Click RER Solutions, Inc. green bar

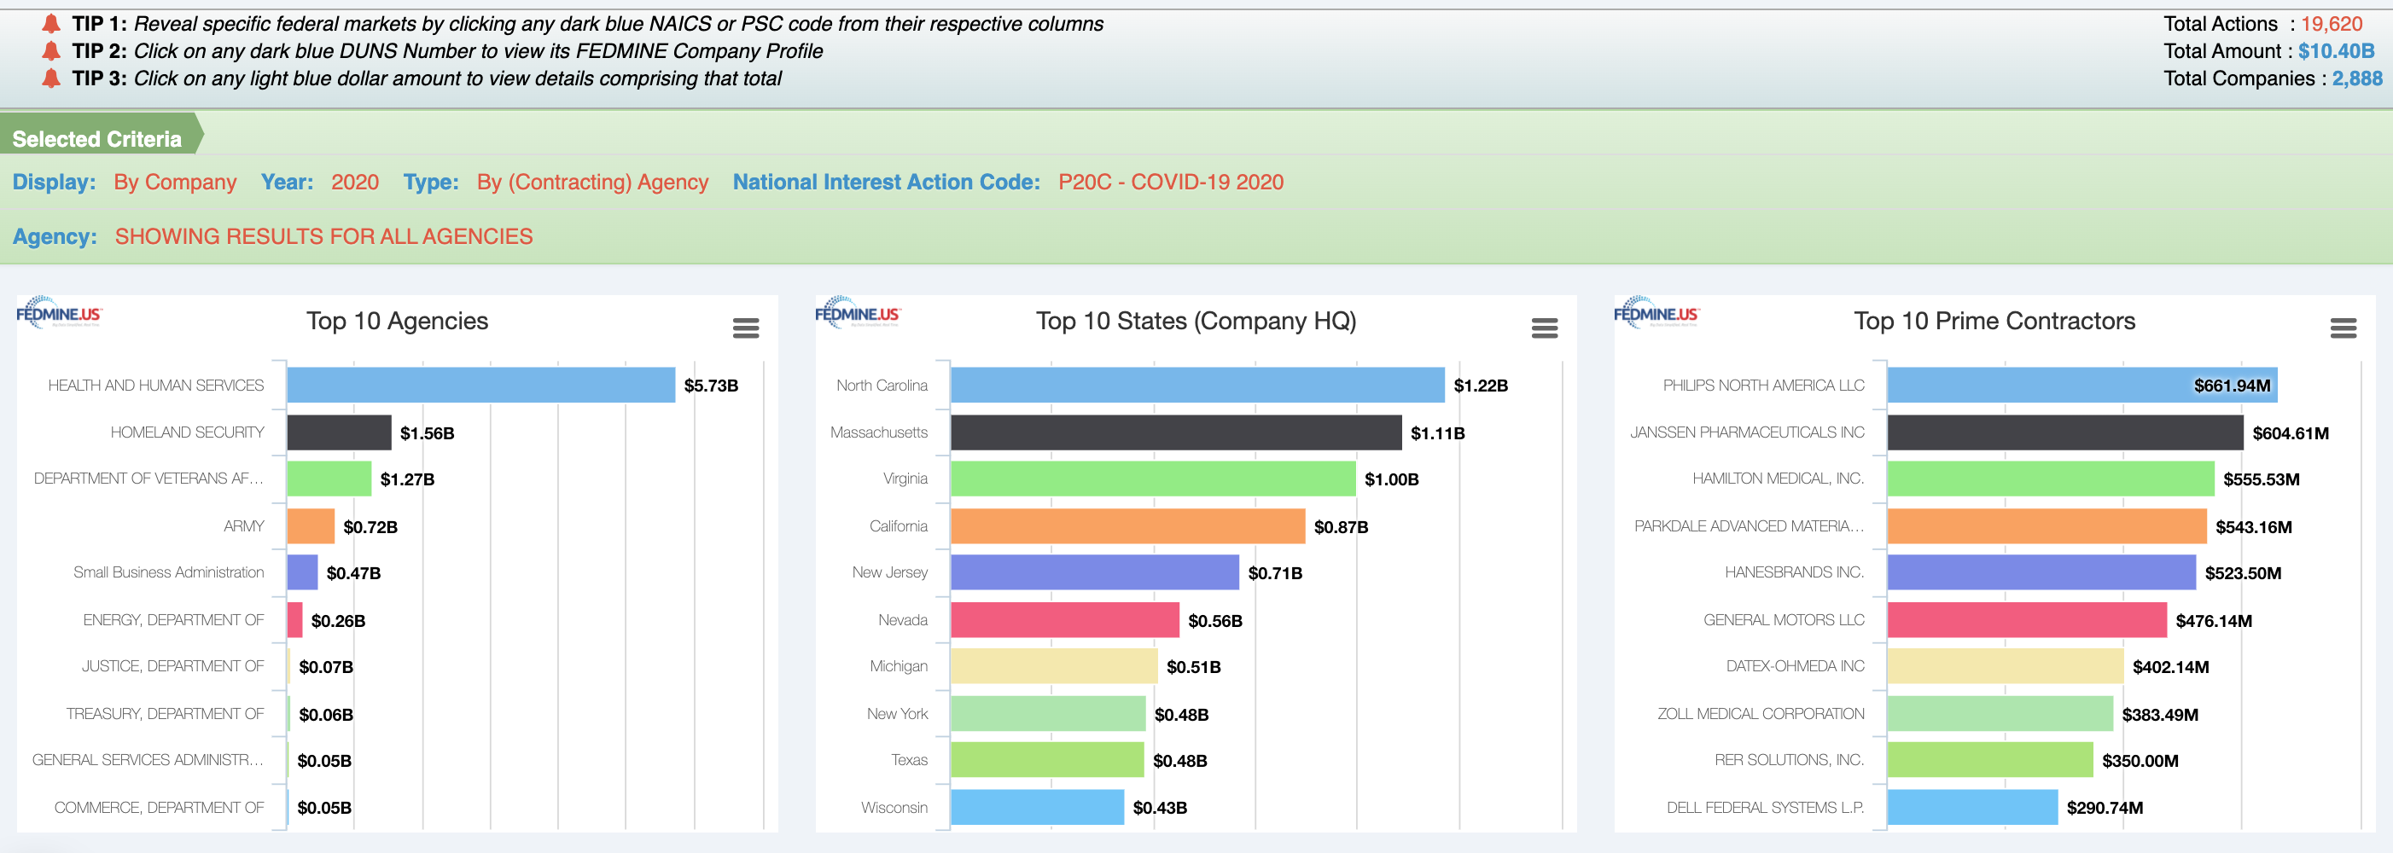coord(1990,760)
